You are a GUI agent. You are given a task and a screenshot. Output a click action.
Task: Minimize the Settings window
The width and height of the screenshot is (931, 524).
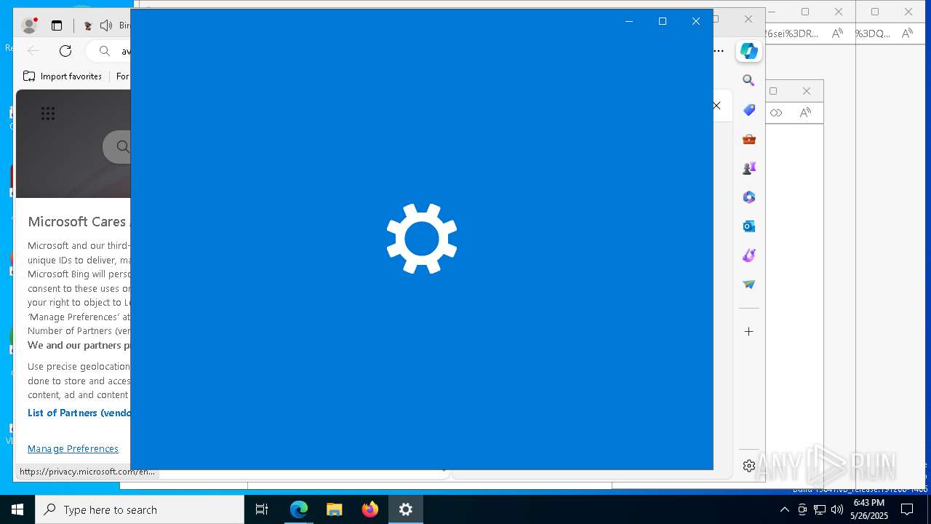click(629, 21)
